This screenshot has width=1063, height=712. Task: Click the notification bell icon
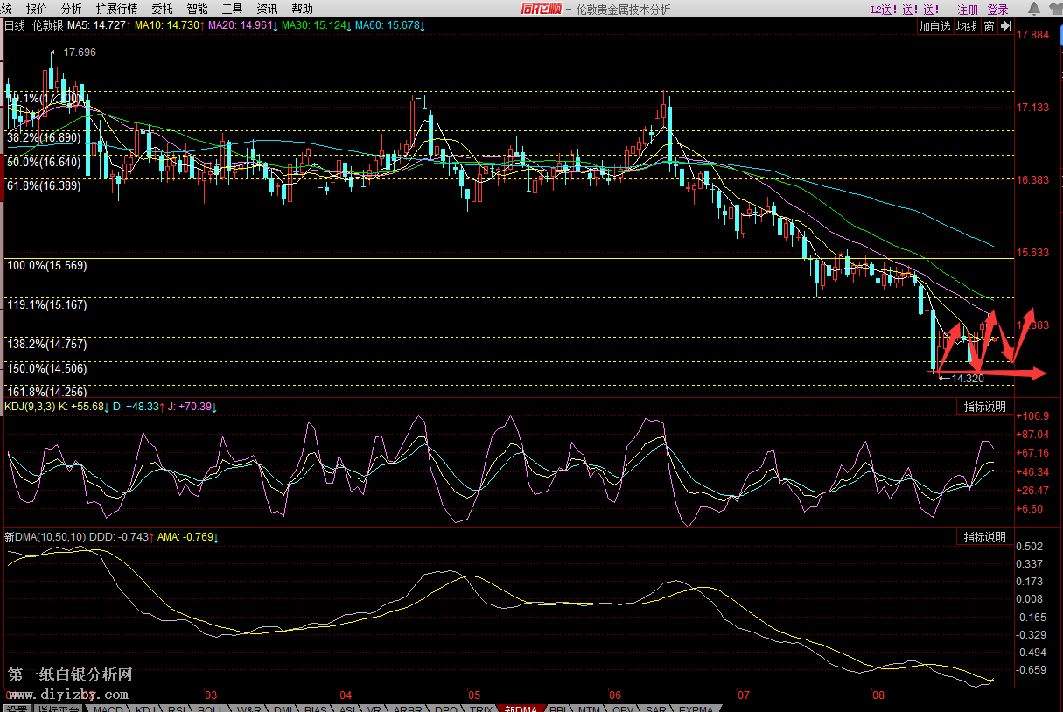click(x=1034, y=9)
